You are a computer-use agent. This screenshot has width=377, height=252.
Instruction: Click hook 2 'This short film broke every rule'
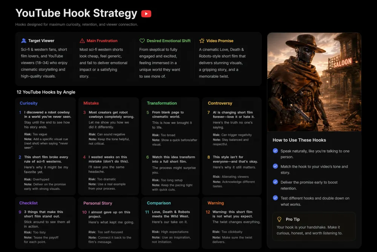click(x=46, y=159)
